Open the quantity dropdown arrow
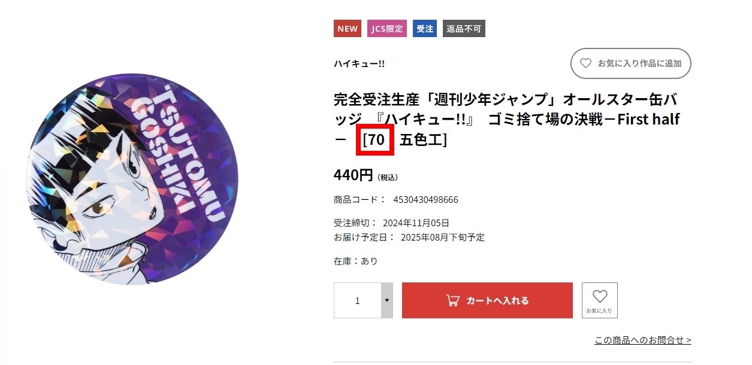This screenshot has height=365, width=752. [x=387, y=300]
